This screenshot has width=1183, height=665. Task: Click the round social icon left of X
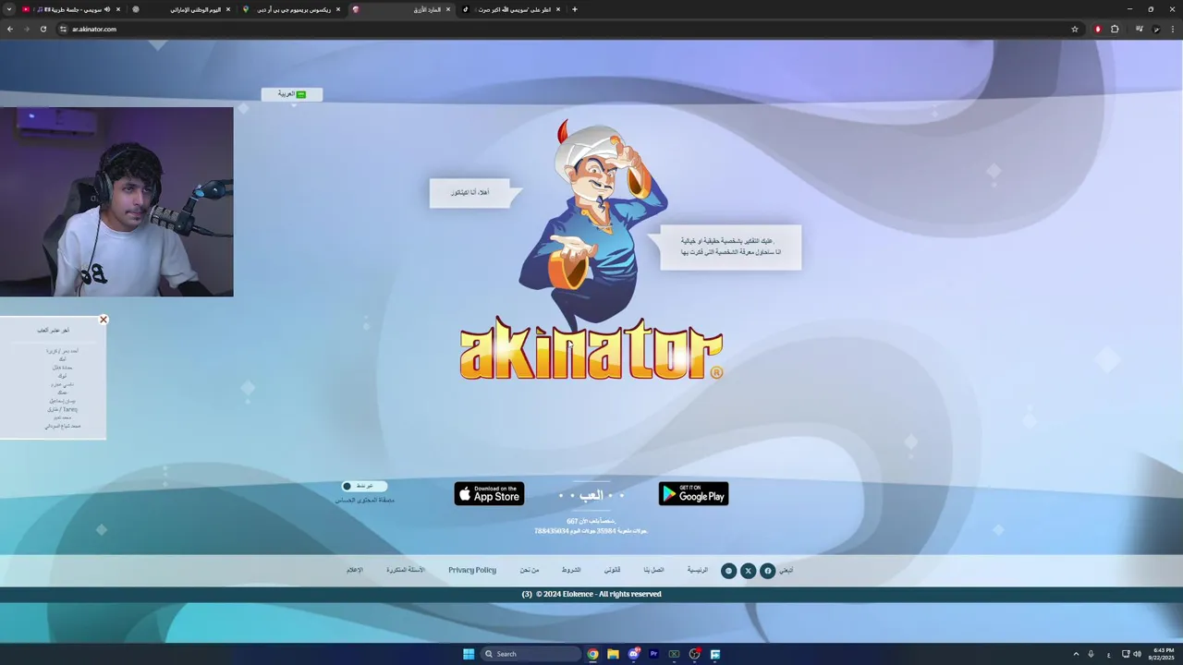point(728,571)
